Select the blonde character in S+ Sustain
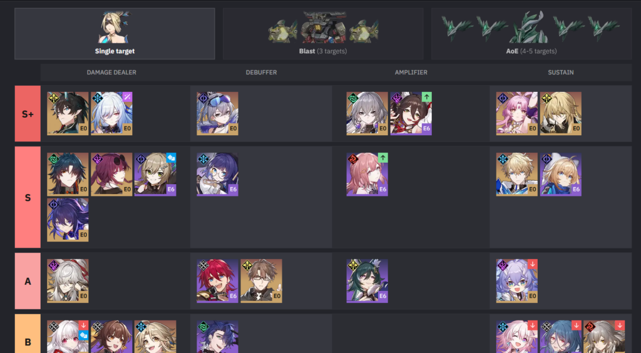Viewport: 641px width, 353px height. coord(560,113)
